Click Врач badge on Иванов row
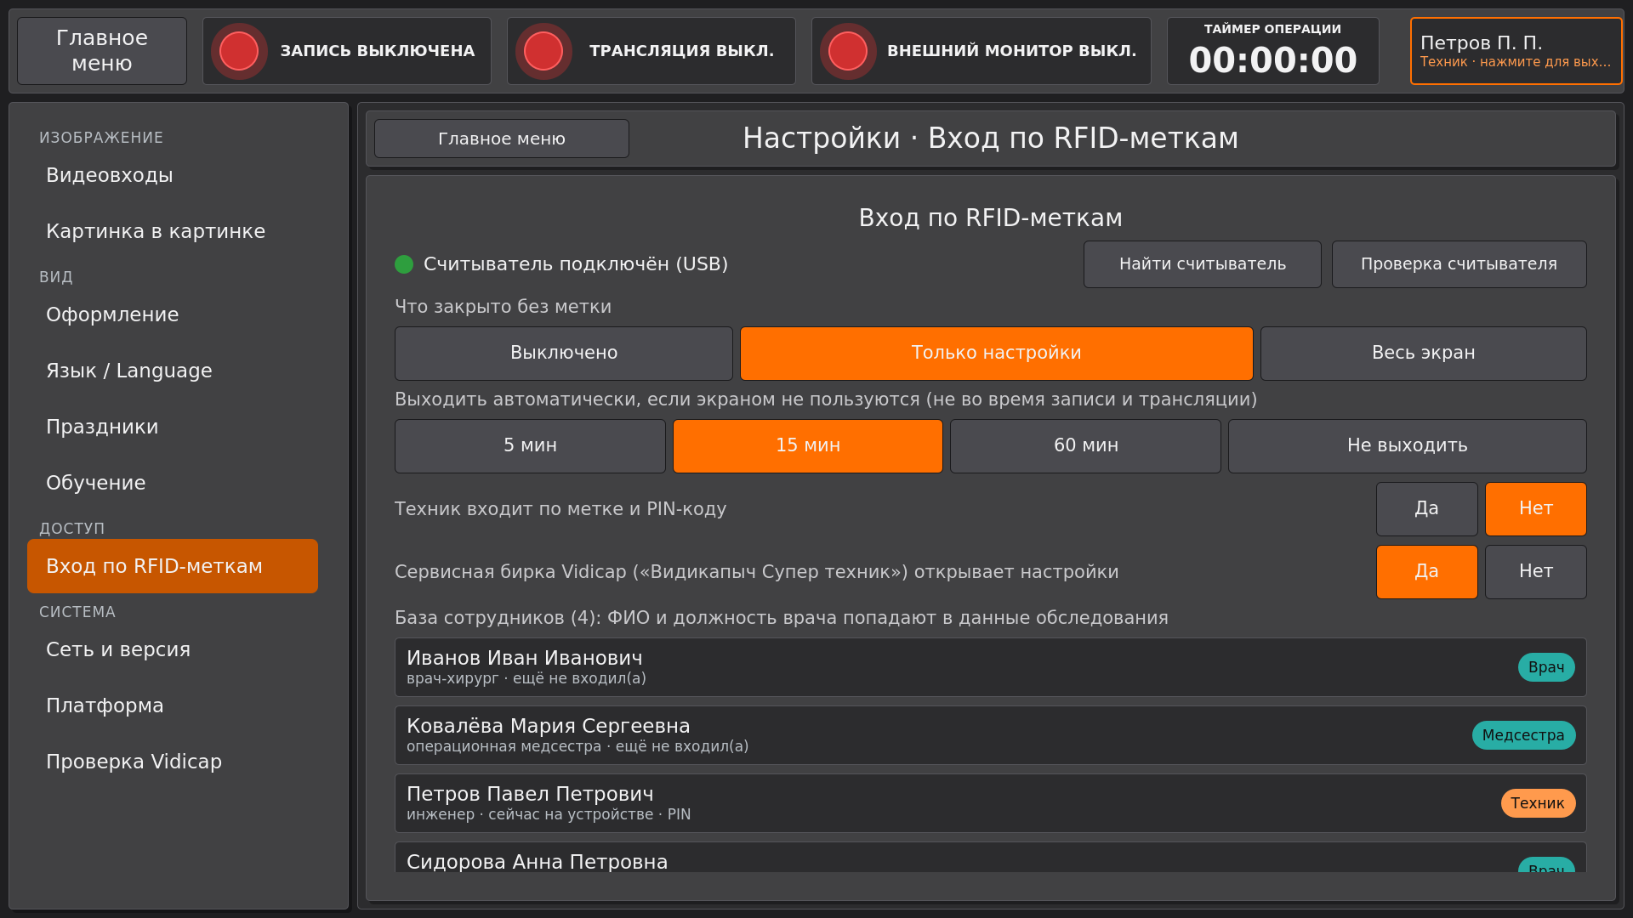 point(1546,667)
